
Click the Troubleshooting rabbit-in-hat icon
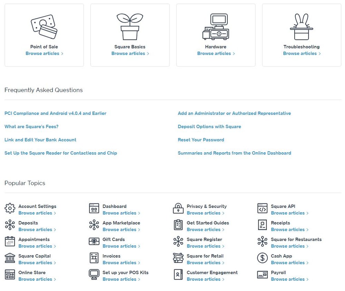tap(302, 27)
